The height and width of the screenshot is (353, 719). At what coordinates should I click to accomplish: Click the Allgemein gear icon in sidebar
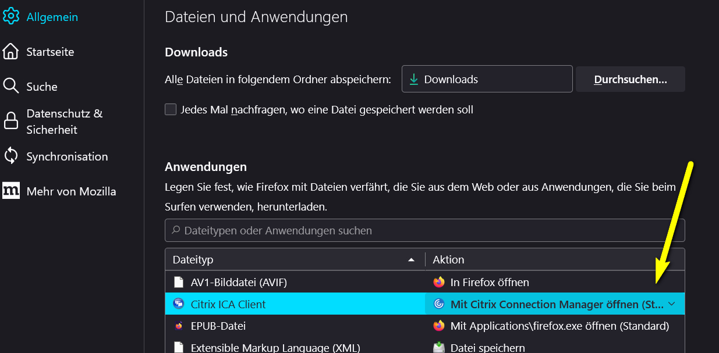coord(10,16)
